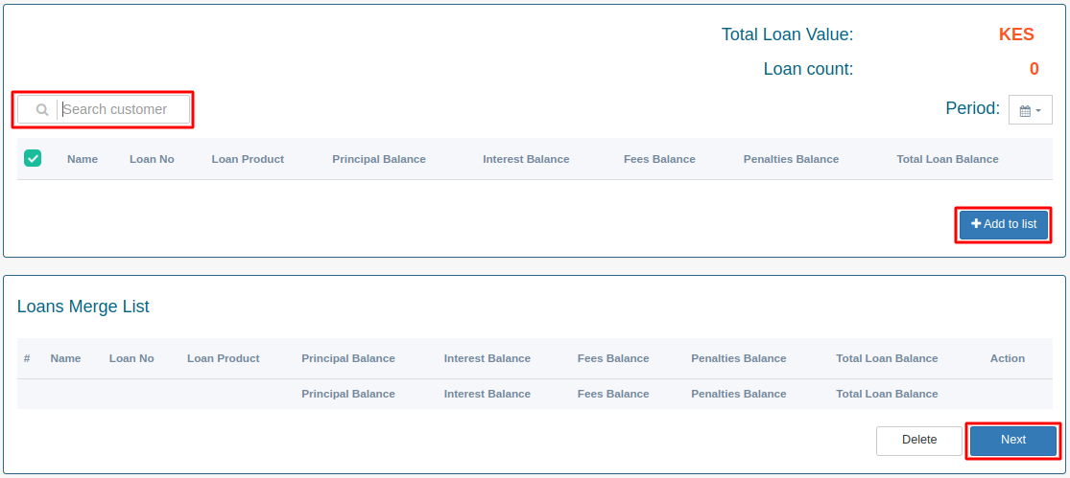Click the Loans Merge List heading
The width and height of the screenshot is (1070, 478).
point(83,307)
